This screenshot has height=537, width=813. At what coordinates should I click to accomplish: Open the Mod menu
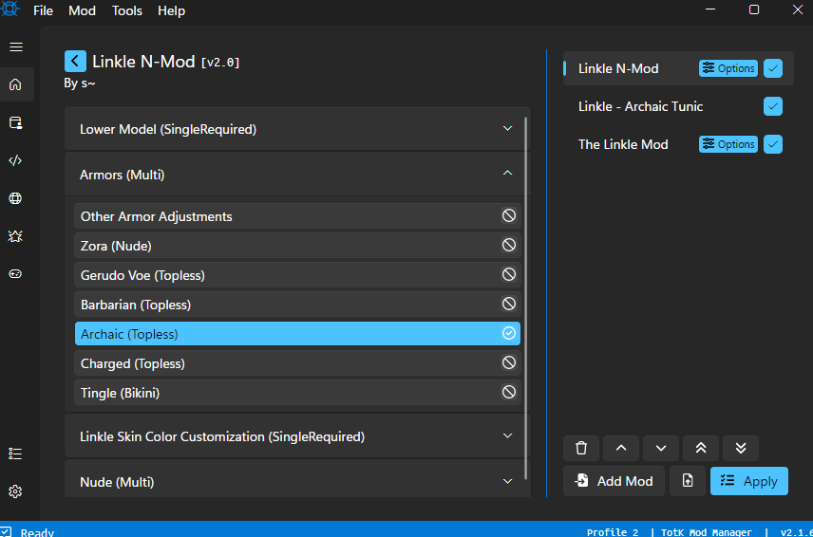(82, 10)
